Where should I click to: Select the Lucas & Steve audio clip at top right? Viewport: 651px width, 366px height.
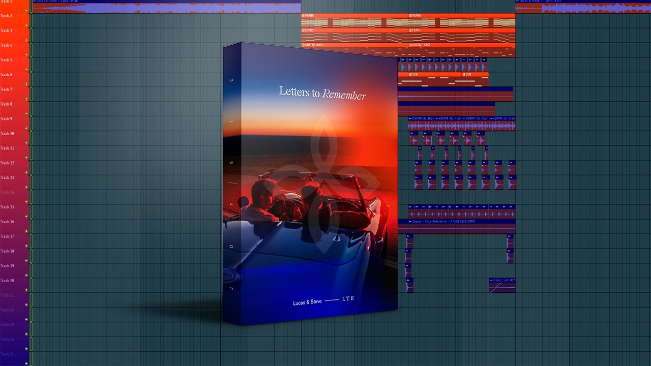coord(583,7)
